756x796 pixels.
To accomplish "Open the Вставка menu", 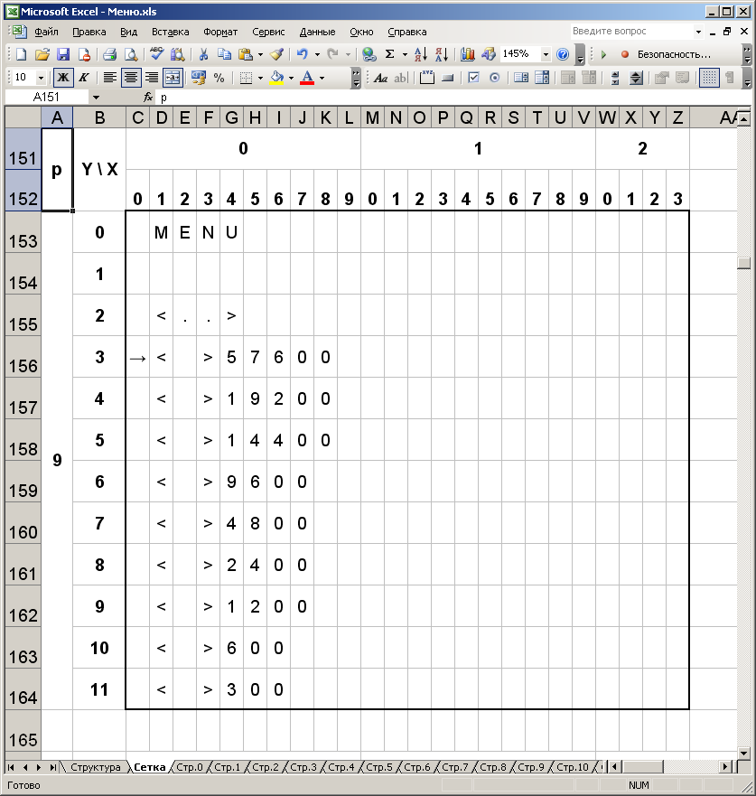I will click(171, 32).
